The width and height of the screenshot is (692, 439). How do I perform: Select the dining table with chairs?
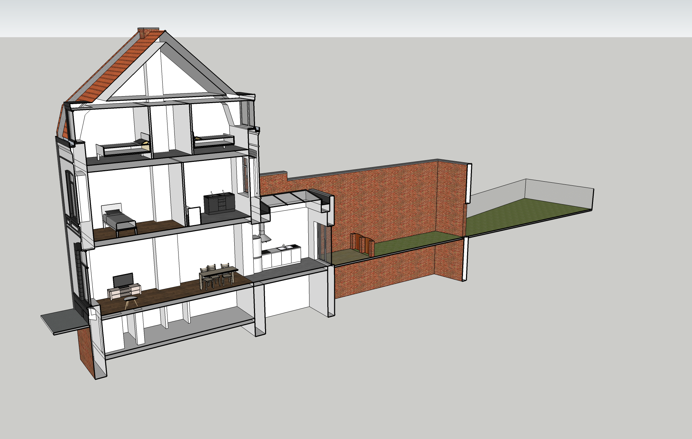[x=218, y=276]
